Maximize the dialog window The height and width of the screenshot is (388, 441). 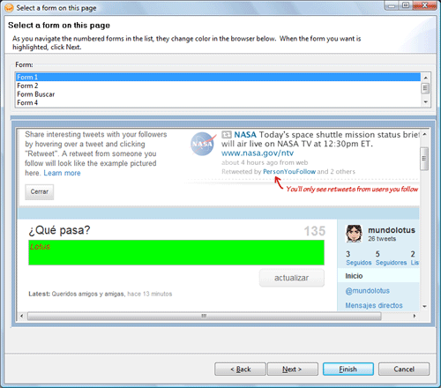(406, 6)
